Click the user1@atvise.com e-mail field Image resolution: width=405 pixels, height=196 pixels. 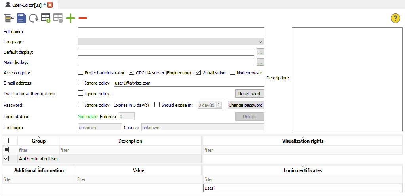click(x=189, y=83)
